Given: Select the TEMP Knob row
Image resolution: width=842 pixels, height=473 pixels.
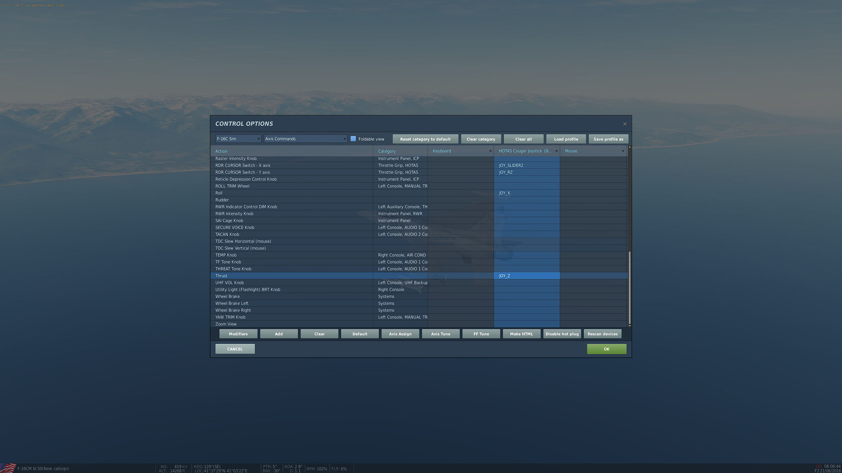Looking at the screenshot, I should pyautogui.click(x=419, y=255).
